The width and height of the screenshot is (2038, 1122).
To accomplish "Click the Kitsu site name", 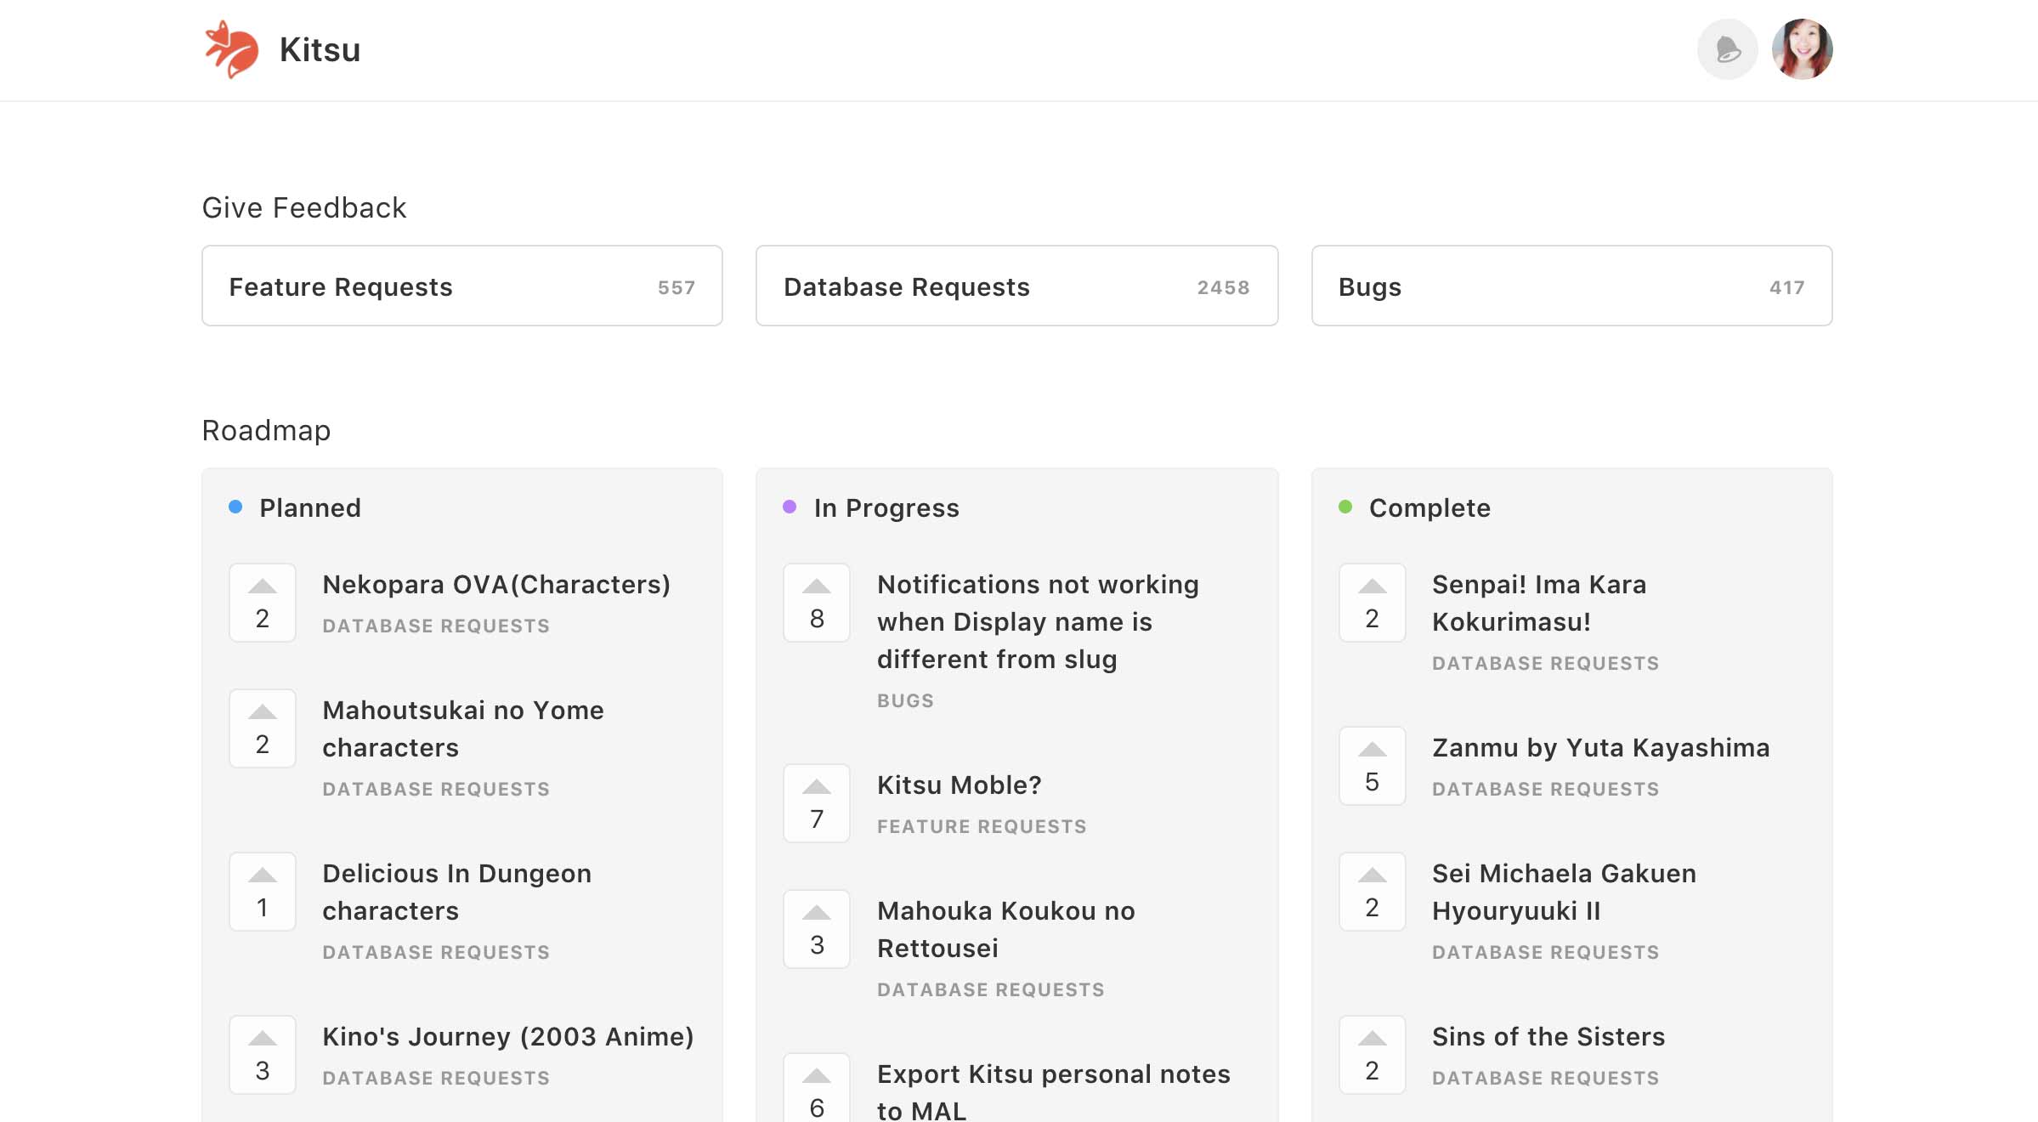I will pyautogui.click(x=320, y=49).
